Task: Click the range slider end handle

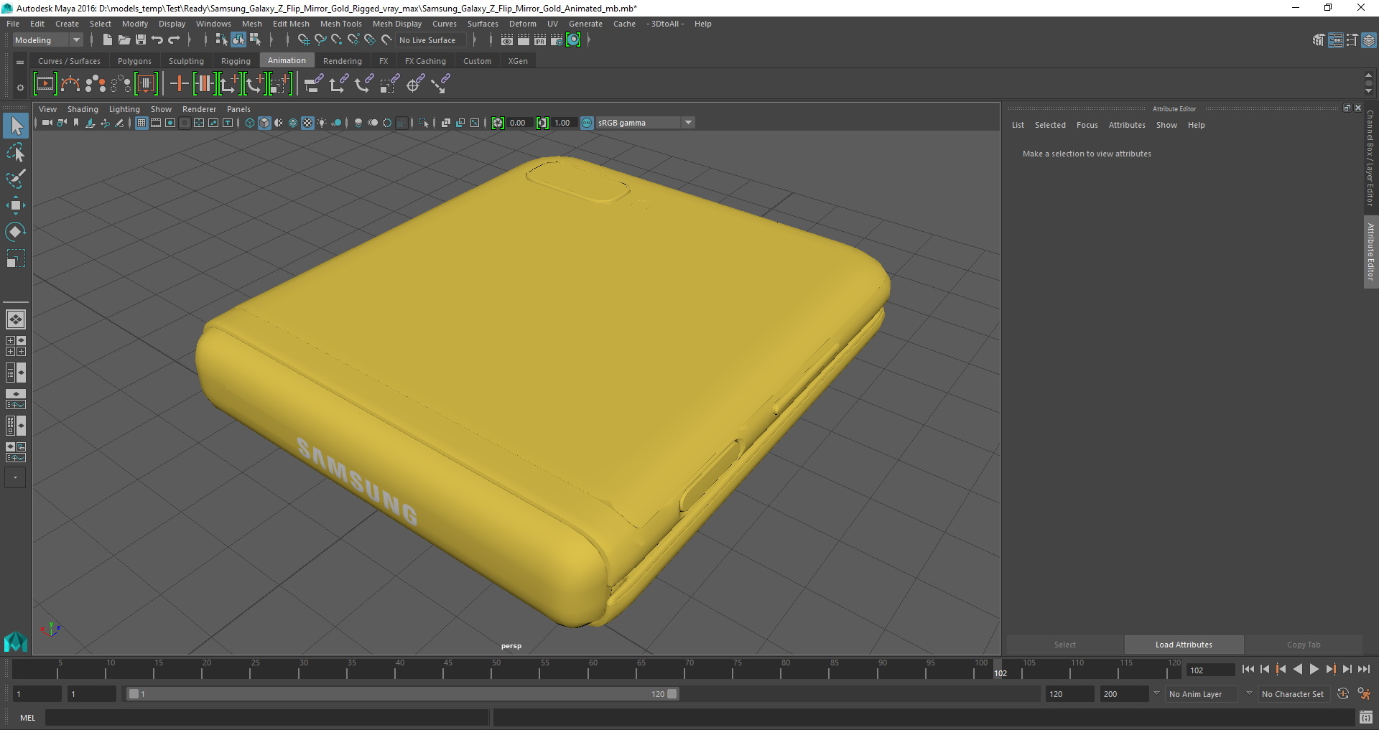Action: (672, 694)
